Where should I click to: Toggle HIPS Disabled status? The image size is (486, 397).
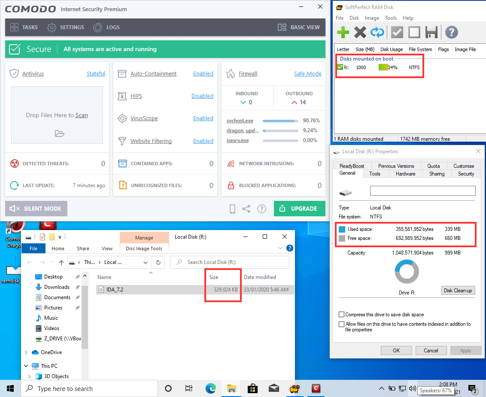click(x=202, y=96)
